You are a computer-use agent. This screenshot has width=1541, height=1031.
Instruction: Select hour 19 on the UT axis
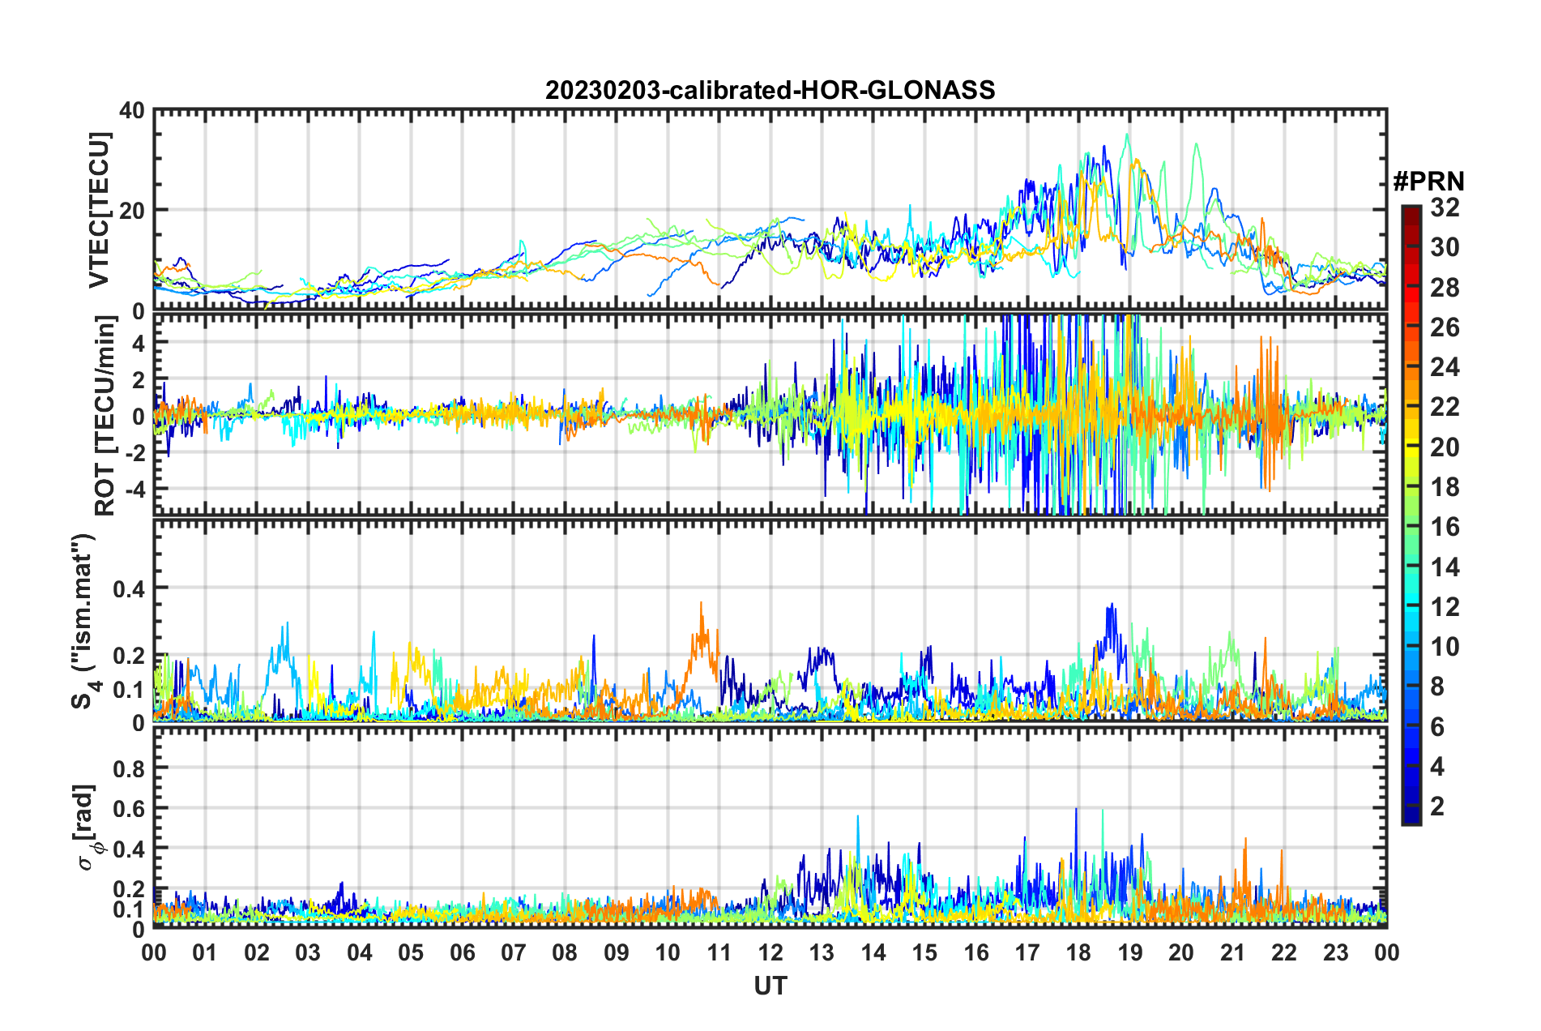point(1130,952)
